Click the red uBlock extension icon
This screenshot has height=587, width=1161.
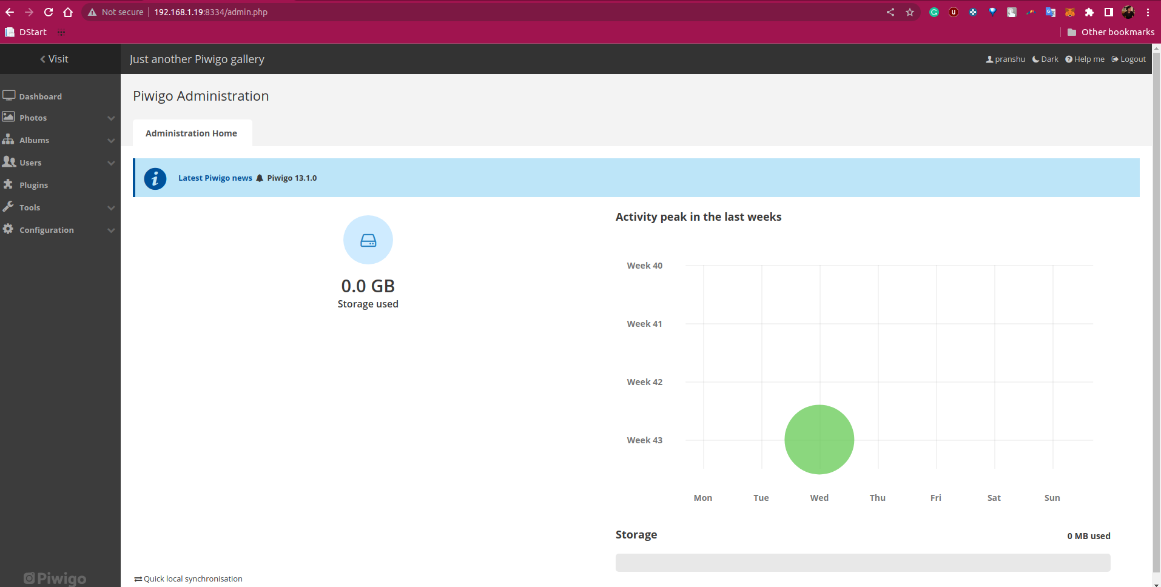(x=954, y=12)
